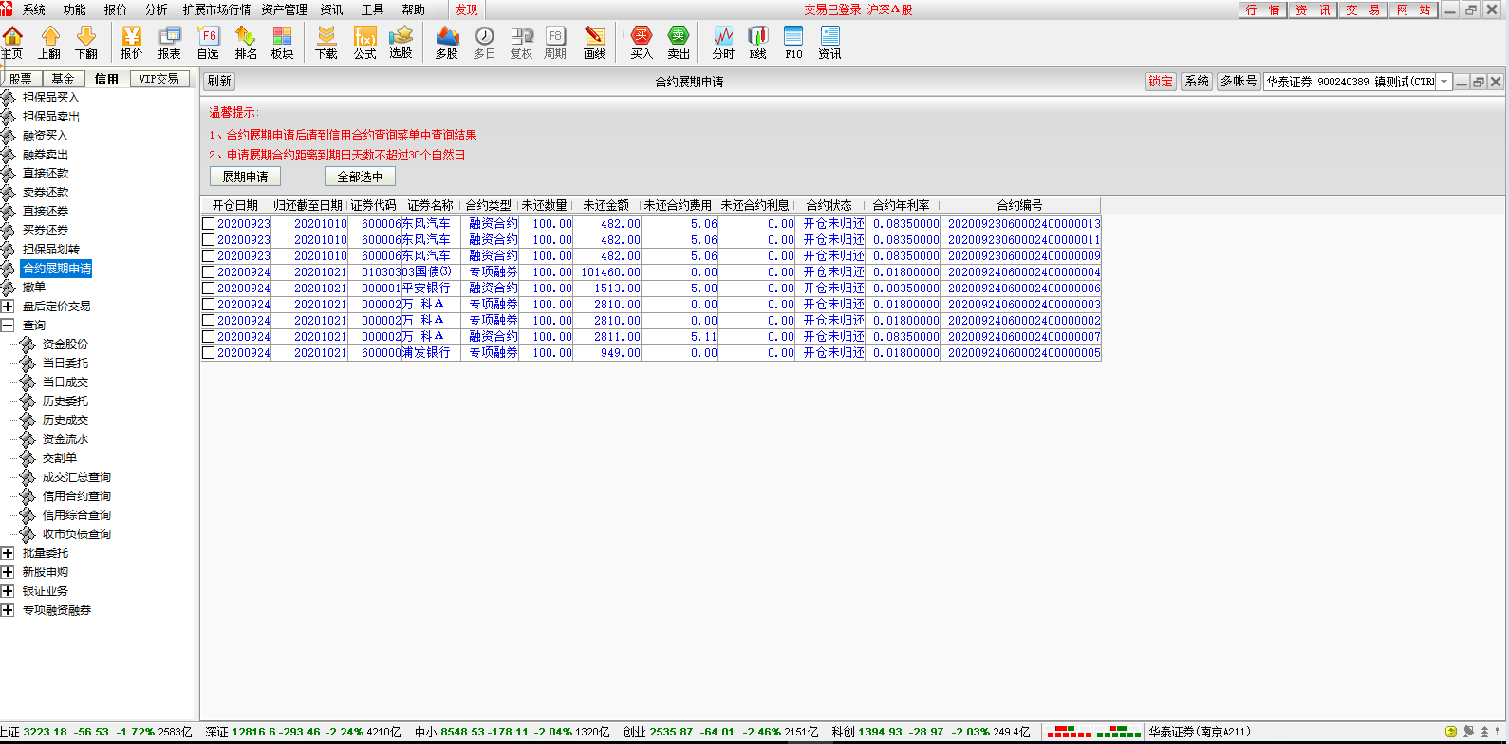Click the 上证 index in status bar

coord(96,732)
